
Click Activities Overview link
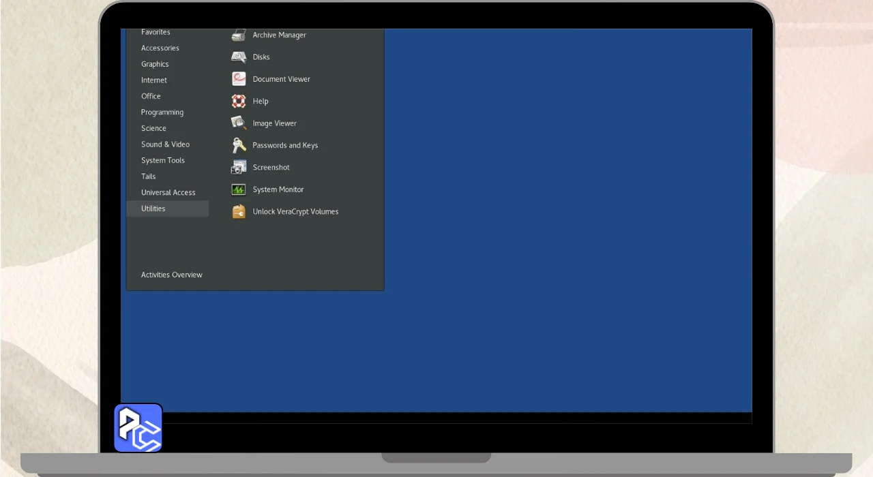pos(172,275)
